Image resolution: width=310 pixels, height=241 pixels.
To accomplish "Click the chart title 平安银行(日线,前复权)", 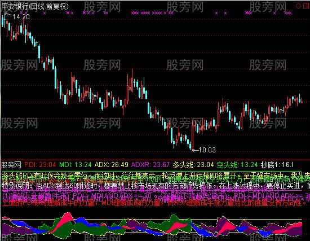I will (35, 6).
